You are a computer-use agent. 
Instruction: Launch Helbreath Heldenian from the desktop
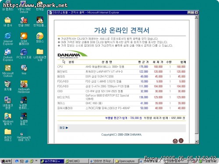pos(24,87)
